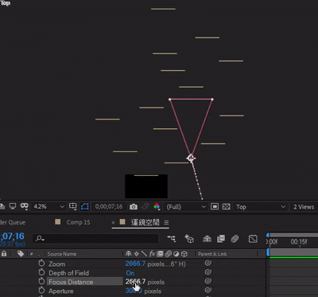The height and width of the screenshot is (297, 318).
Task: Open the (Full) resolution dropdown
Action: [185, 207]
